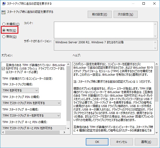This screenshot has height=148, width=160.
Task: Click the help panel scroll down arrow
Action: point(157,133)
